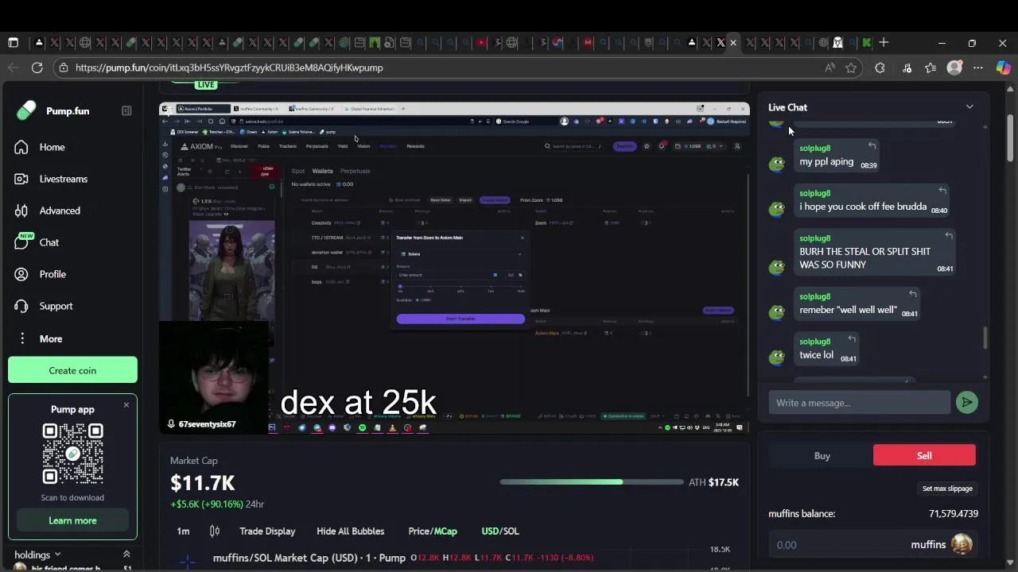Viewport: 1018px width, 572px height.
Task: Open the Trade Display options
Action: click(x=267, y=531)
